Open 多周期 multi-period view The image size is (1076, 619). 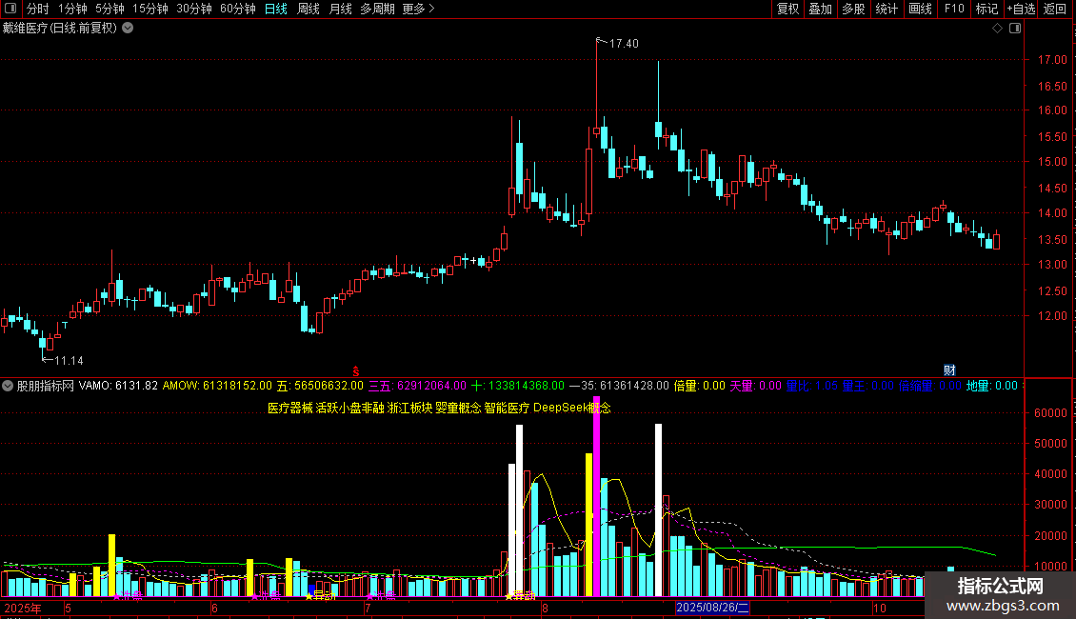click(377, 9)
